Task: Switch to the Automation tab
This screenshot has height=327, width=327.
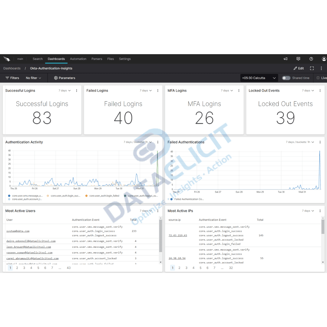Action: [x=78, y=59]
